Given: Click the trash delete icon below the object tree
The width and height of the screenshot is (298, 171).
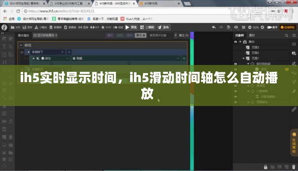Looking at the screenshot, I should (294, 167).
